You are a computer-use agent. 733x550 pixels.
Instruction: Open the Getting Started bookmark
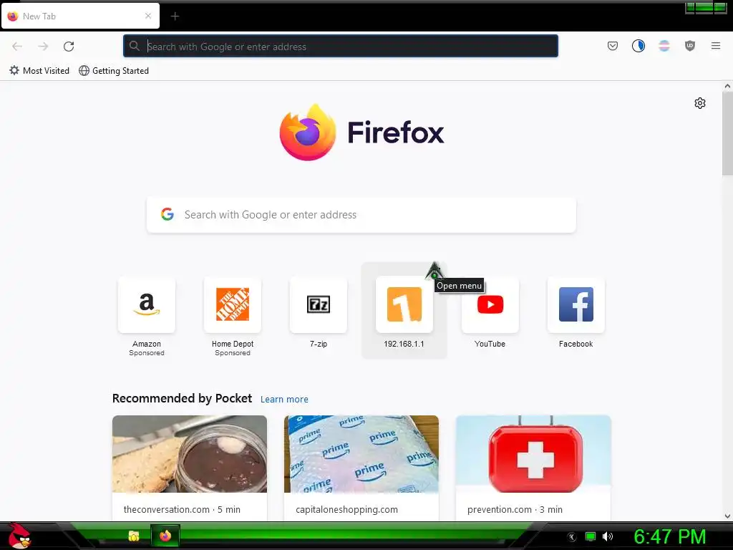114,71
